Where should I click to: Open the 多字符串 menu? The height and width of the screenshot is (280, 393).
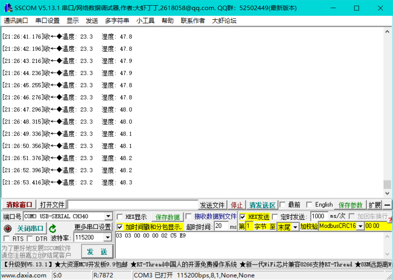pyautogui.click(x=117, y=21)
